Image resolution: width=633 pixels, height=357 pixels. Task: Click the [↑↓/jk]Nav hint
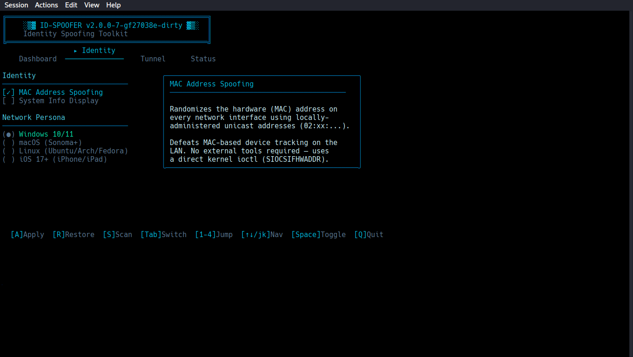pyautogui.click(x=262, y=235)
